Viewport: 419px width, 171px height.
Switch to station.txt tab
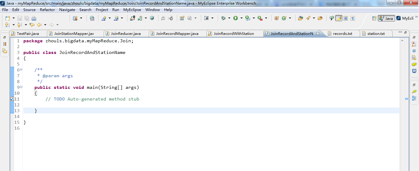376,33
